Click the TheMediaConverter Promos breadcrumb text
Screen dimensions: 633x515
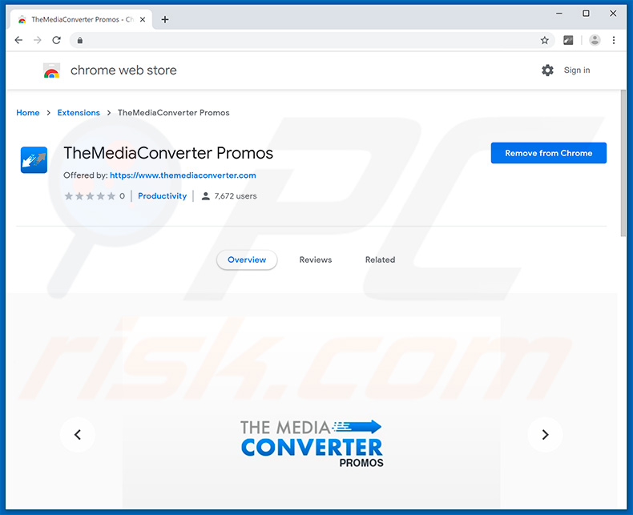(174, 113)
